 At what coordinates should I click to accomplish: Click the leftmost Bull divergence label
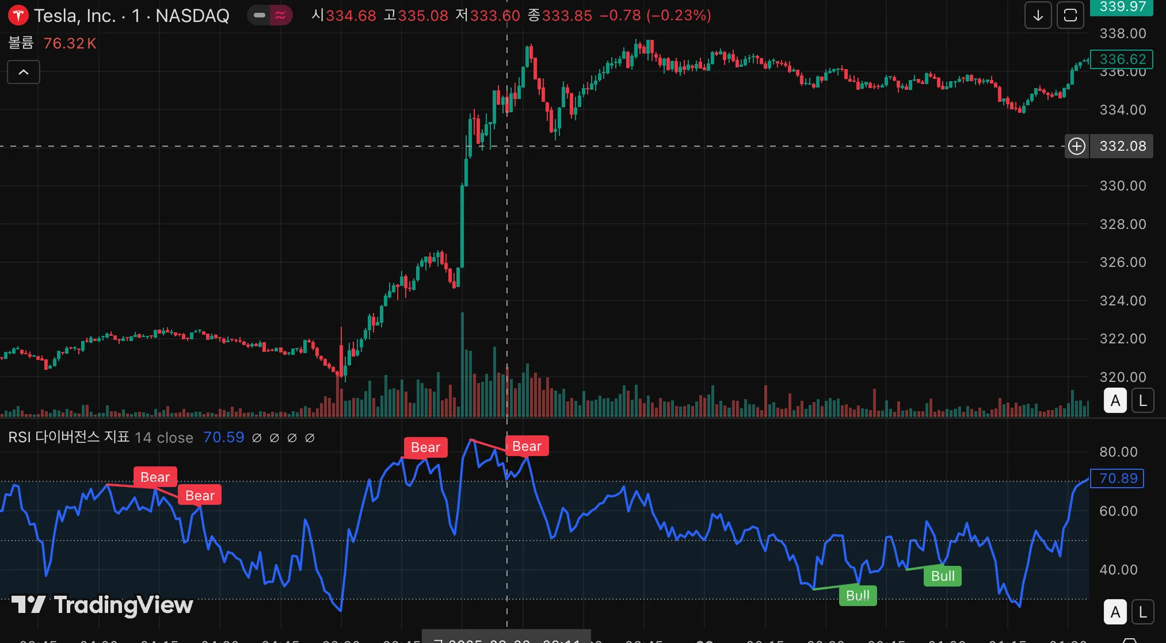(x=857, y=596)
